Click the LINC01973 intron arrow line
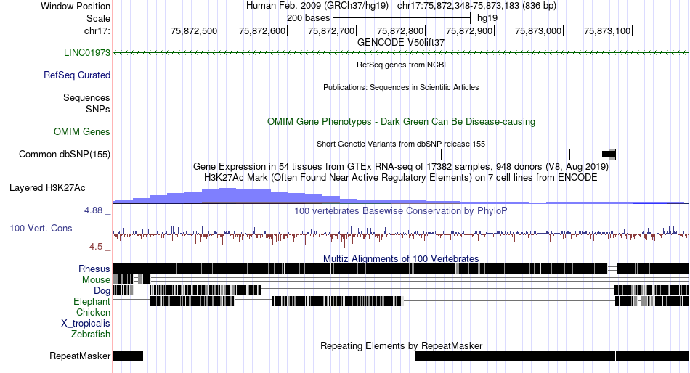The height and width of the screenshot is (373, 690). click(401, 53)
